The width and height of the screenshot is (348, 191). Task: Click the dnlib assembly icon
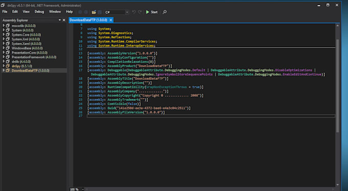coord(8,61)
